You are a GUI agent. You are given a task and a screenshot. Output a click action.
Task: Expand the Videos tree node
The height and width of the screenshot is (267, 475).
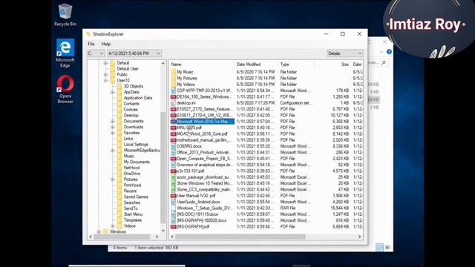[112, 226]
